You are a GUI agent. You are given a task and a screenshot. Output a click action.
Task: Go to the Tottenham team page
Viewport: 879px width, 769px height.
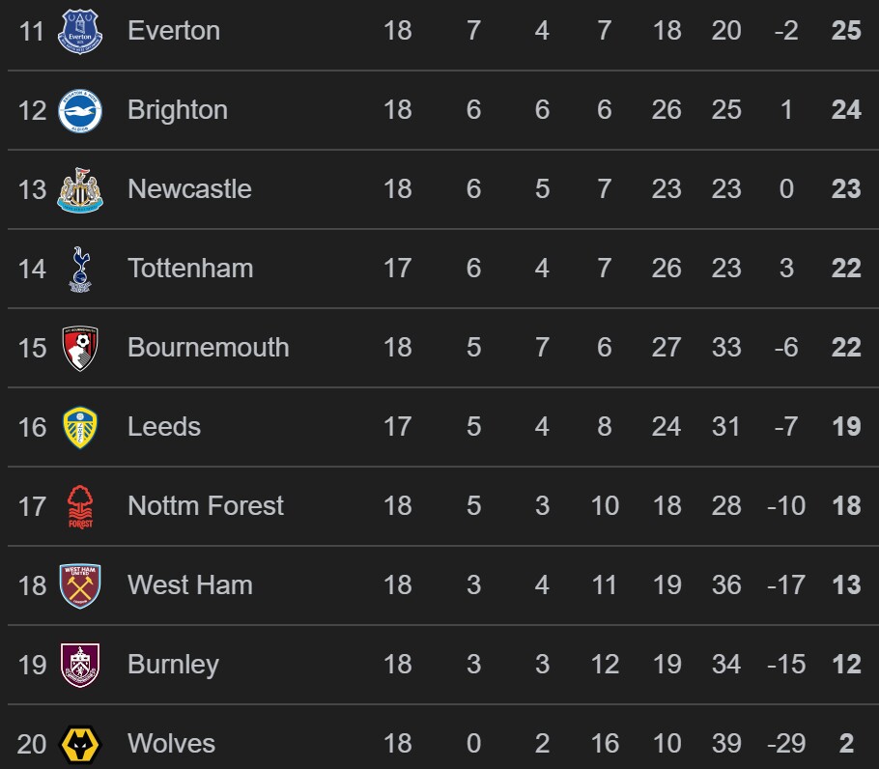coord(190,269)
